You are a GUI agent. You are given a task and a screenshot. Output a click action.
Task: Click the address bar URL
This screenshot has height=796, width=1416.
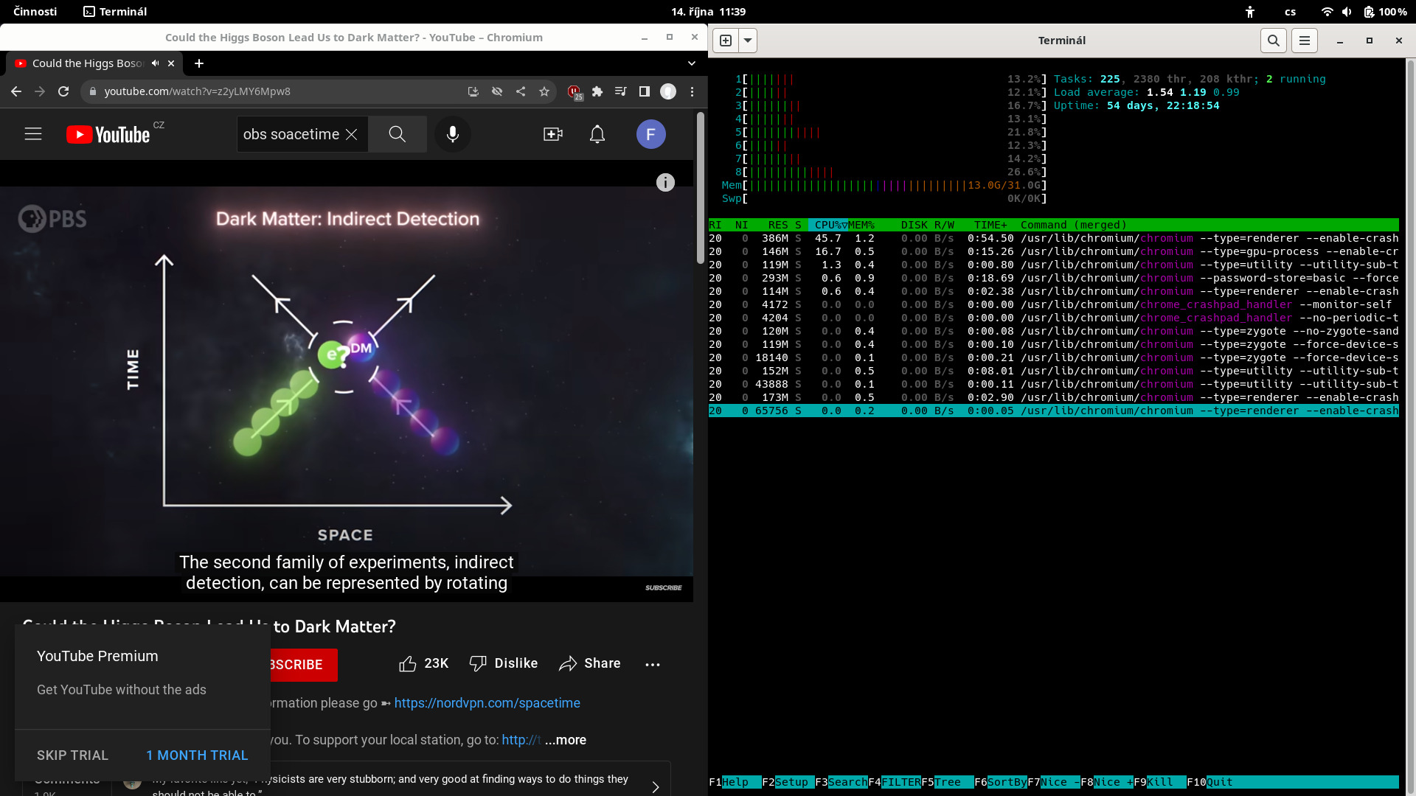point(197,91)
